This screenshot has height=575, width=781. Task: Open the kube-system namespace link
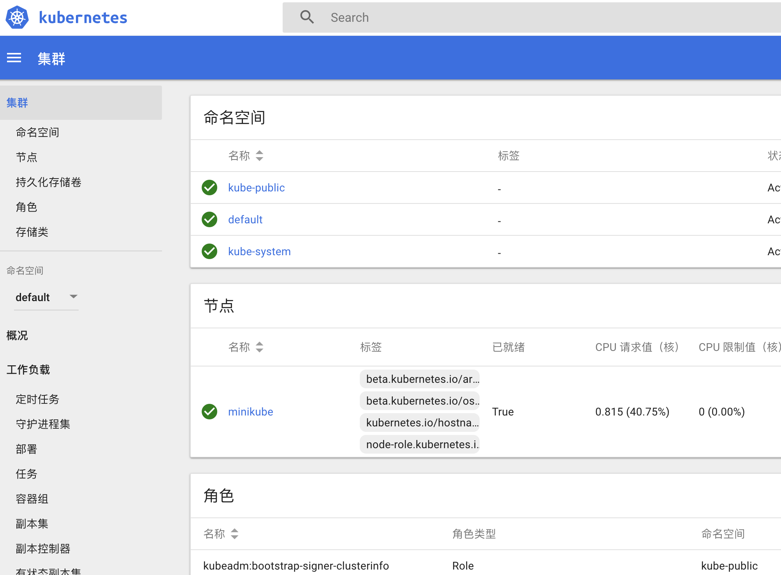click(x=259, y=251)
